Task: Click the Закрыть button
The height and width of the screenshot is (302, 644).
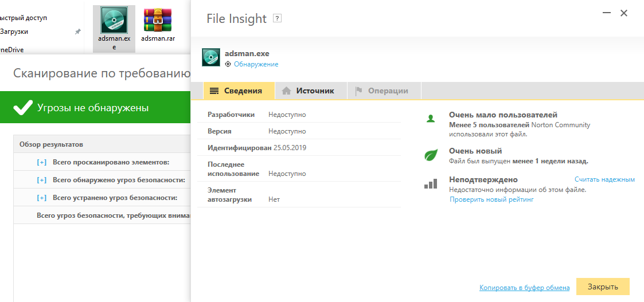Action: pos(603,287)
